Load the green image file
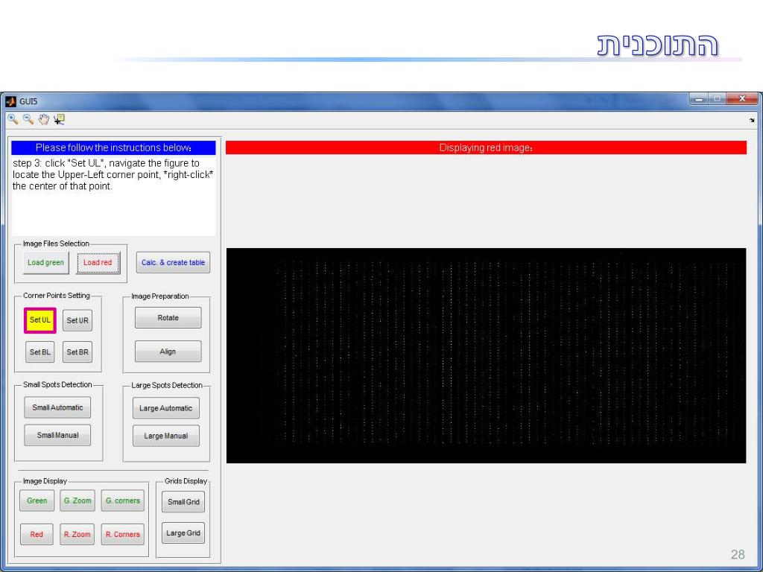763x572 pixels. [45, 263]
